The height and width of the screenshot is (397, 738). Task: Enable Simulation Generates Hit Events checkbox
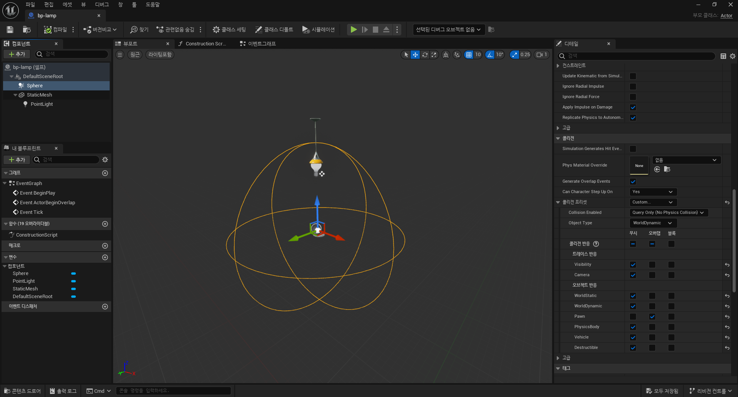click(x=633, y=149)
